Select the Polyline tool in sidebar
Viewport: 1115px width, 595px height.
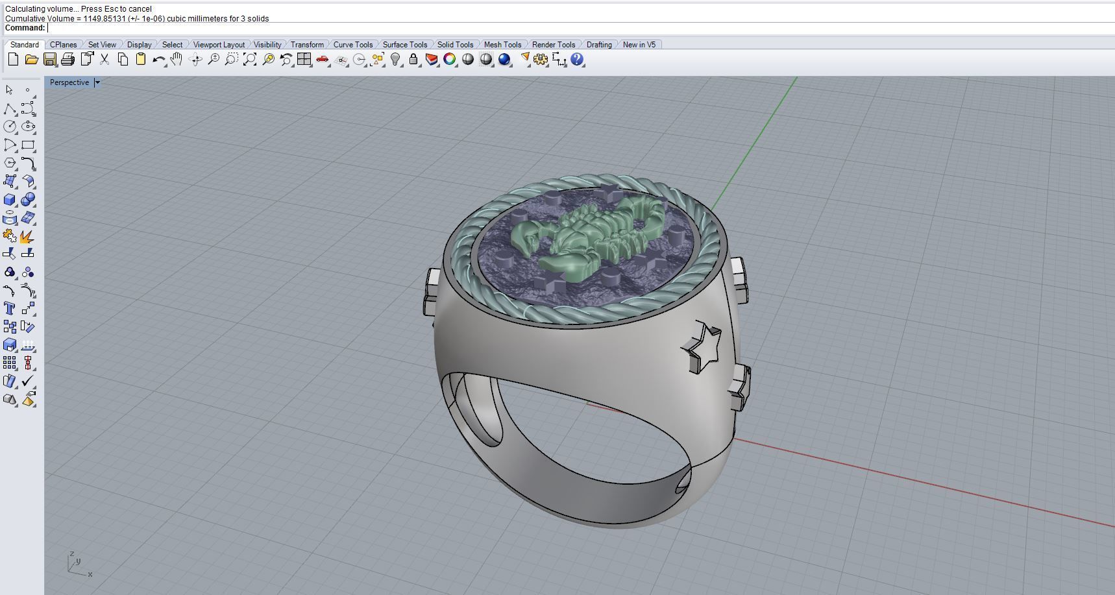(x=10, y=108)
